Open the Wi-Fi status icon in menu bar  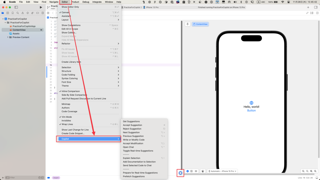pos(283,2)
